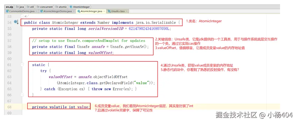This screenshot has width=297, height=123.
Task: Click line number 54 in the gutter
Action: (9, 22)
